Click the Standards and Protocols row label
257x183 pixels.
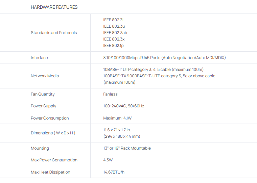click(54, 33)
